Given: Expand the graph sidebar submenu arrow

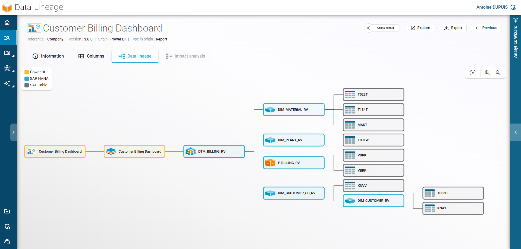Looking at the screenshot, I should coord(13,71).
